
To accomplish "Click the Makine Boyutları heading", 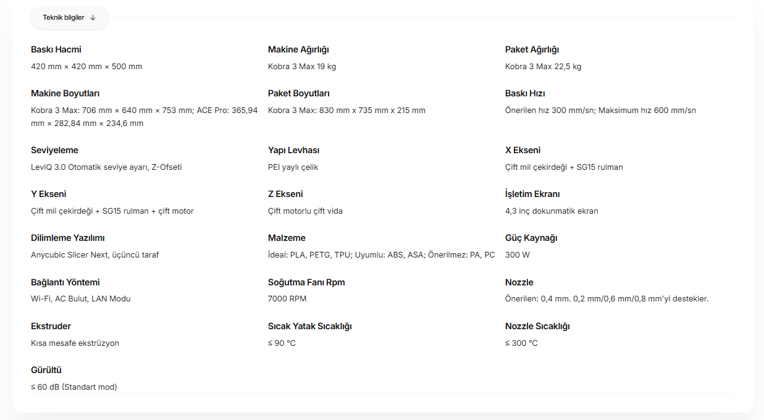I will [65, 93].
